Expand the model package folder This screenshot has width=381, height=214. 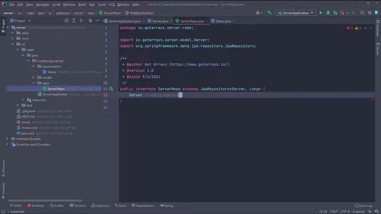(x=33, y=78)
